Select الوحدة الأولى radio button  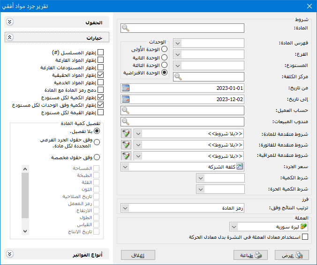point(165,49)
